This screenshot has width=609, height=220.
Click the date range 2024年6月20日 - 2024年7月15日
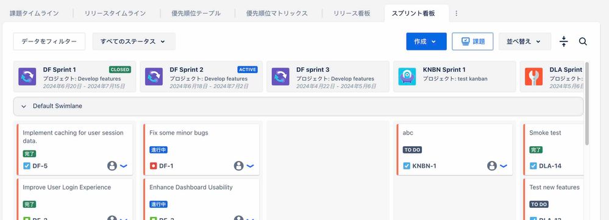(84, 86)
